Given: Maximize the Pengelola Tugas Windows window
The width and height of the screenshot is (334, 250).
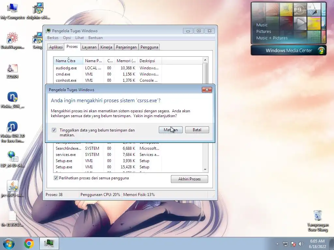Looking at the screenshot, I should click(199, 31).
